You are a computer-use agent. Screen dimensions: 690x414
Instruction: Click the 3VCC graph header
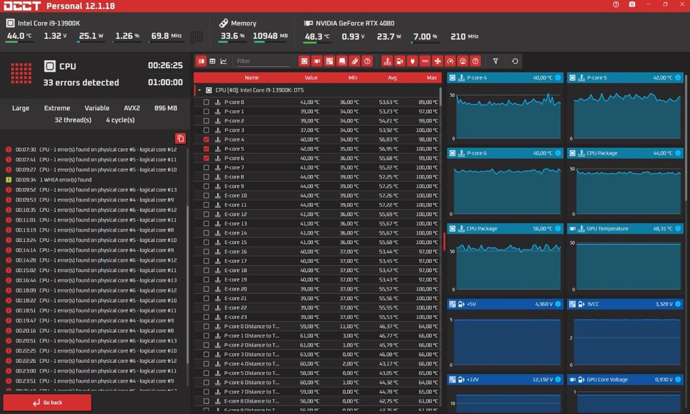[625, 304]
